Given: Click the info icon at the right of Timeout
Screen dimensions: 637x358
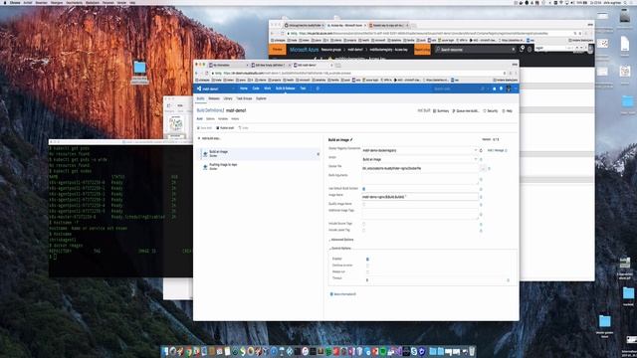Looking at the screenshot, I should [509, 280].
